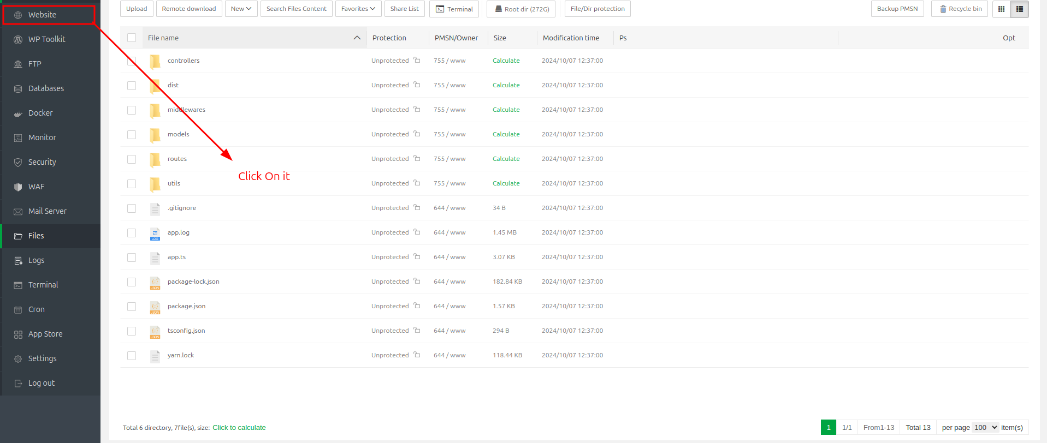Open the Terminal button in toolbar

pyautogui.click(x=454, y=9)
